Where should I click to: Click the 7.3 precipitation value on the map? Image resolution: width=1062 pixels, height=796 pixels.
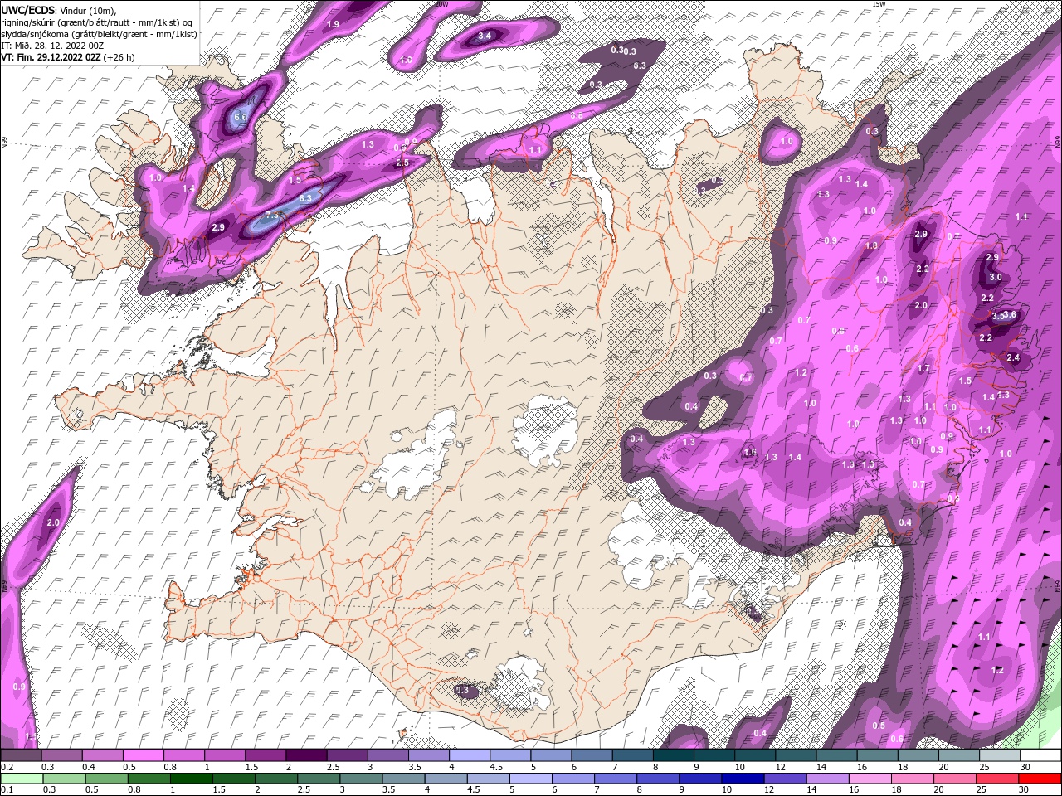tap(270, 216)
